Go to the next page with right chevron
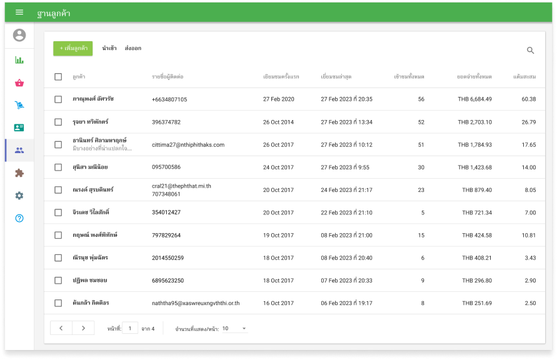Viewport: 557px width, 360px height. [x=83, y=328]
